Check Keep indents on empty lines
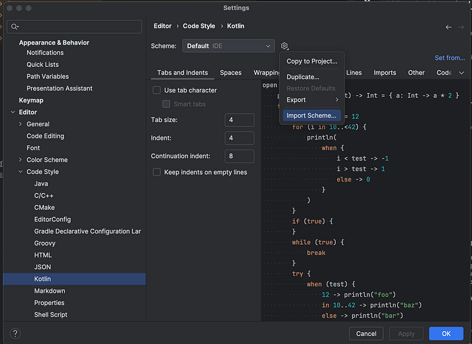Screen dimensions: 472x344 [156, 172]
